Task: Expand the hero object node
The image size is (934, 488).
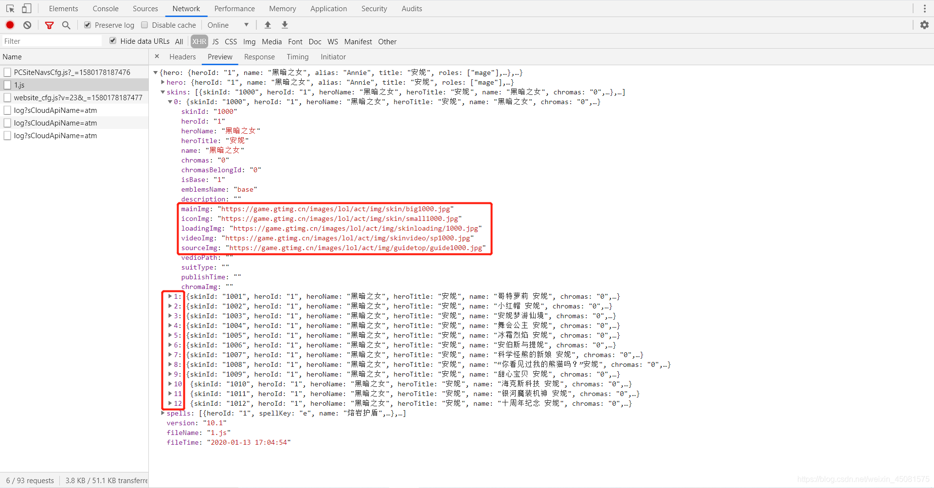Action: [163, 82]
